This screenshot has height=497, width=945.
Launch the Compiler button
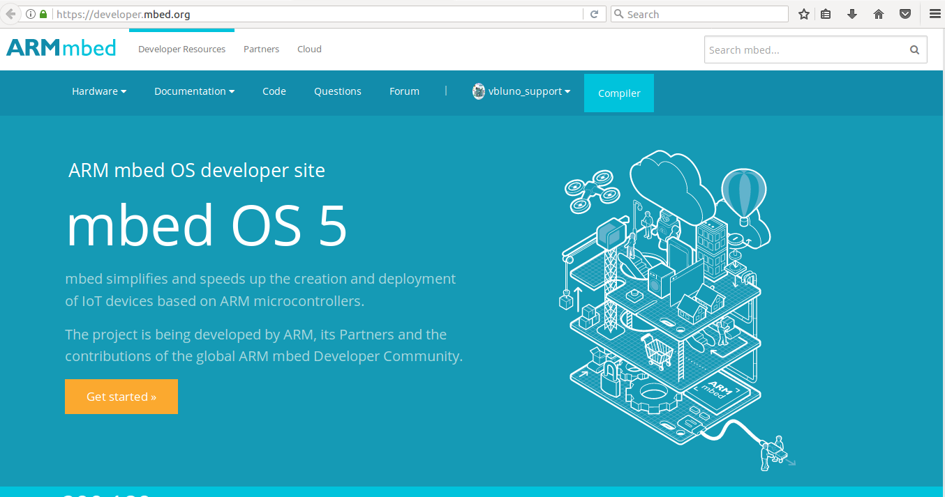[619, 93]
